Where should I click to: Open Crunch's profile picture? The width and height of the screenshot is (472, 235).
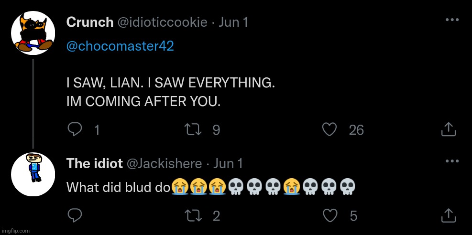33,33
